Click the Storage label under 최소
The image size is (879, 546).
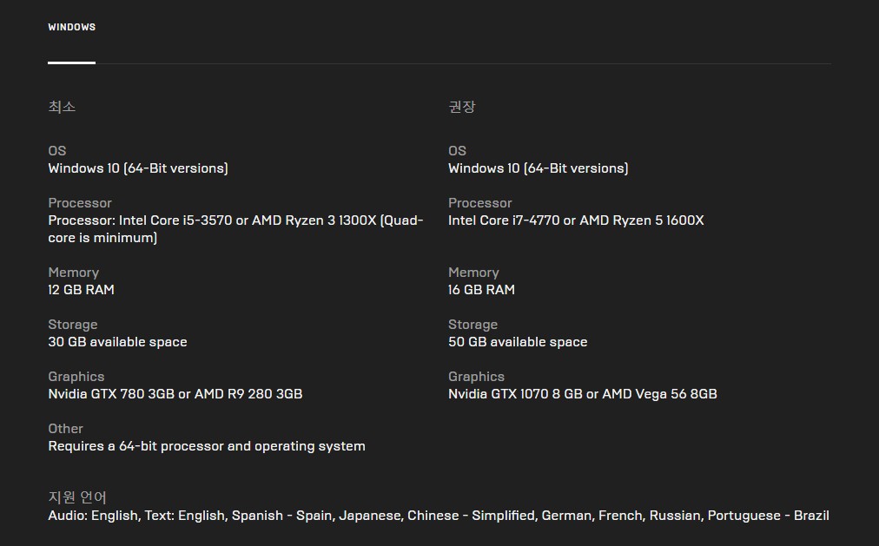(x=73, y=325)
